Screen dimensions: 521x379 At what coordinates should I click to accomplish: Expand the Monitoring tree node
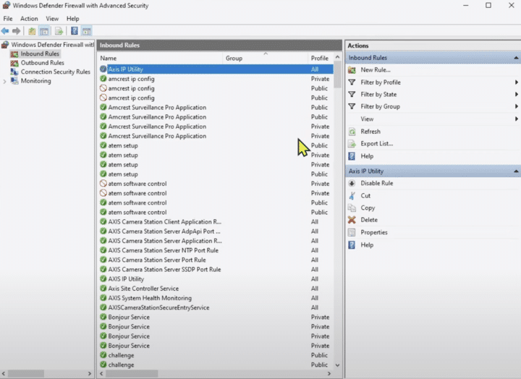coord(5,81)
